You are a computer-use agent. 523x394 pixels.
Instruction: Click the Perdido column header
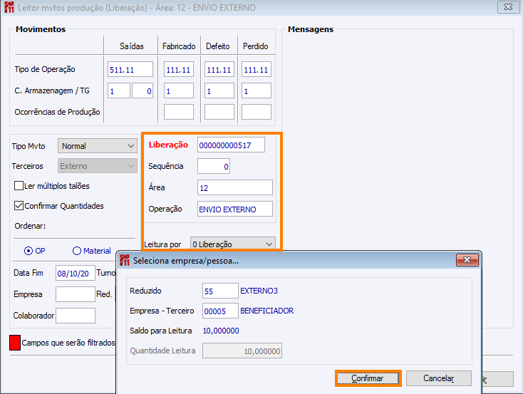click(x=256, y=46)
